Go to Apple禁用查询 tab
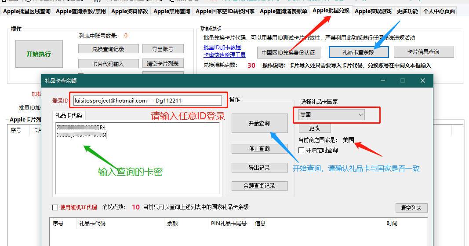Screen dimensions: 469x246 pos(172,11)
